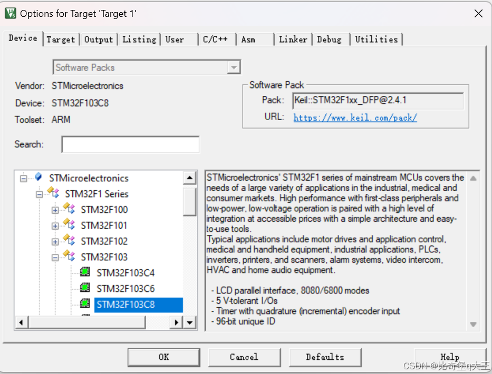Select the STMicroelectronics tree row
Viewport: 492px width, 374px height.
click(89, 179)
